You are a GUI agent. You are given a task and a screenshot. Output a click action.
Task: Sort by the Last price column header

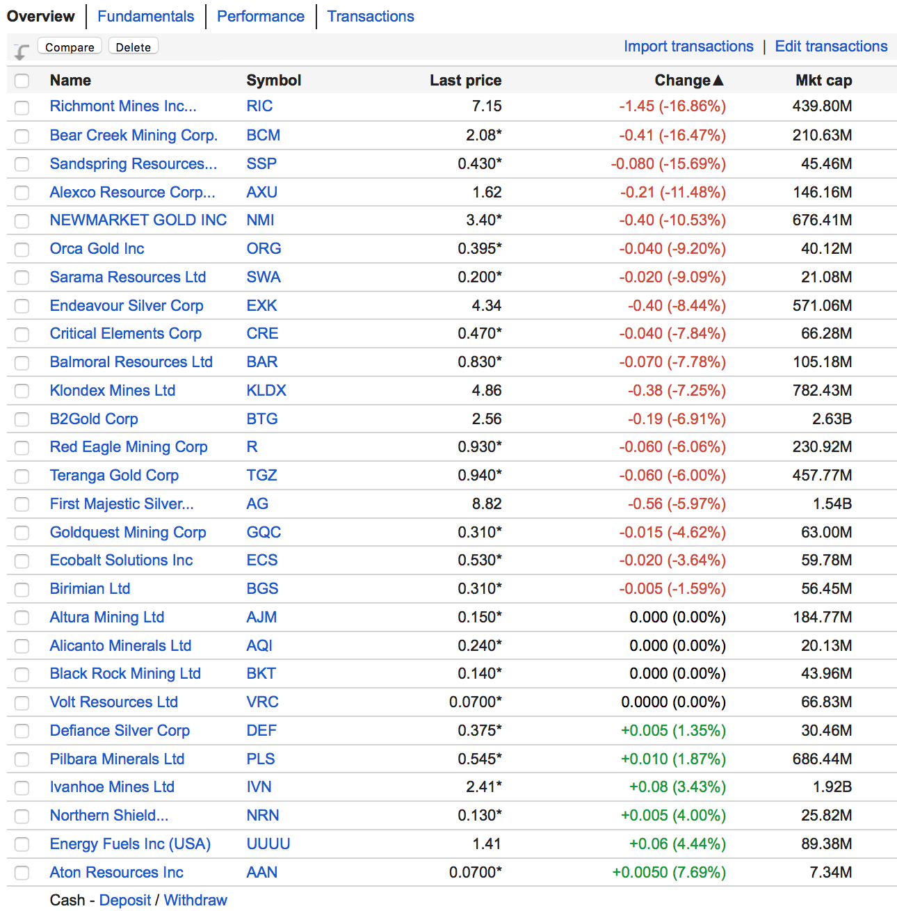(x=465, y=81)
